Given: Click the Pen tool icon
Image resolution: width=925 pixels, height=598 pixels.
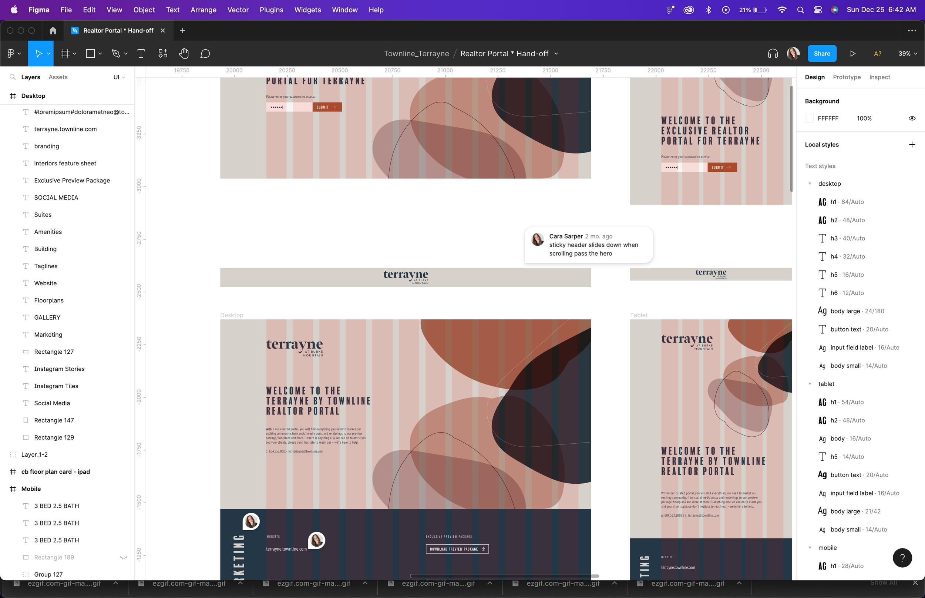Looking at the screenshot, I should tap(116, 54).
